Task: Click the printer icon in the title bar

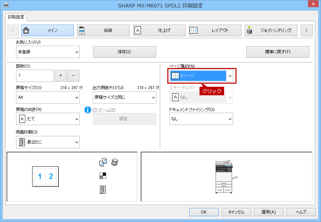Action: [x=6, y=5]
